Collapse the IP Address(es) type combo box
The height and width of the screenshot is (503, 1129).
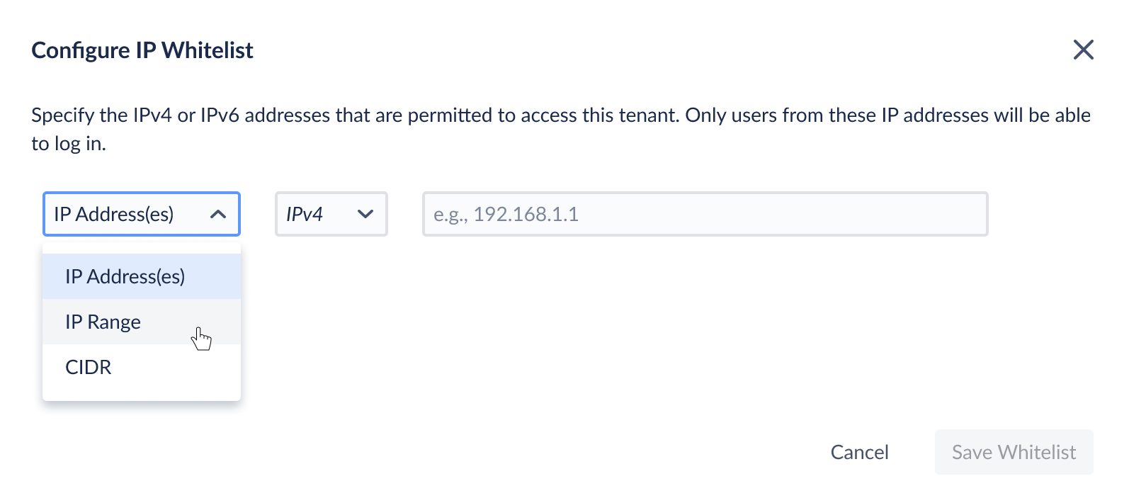tap(142, 214)
